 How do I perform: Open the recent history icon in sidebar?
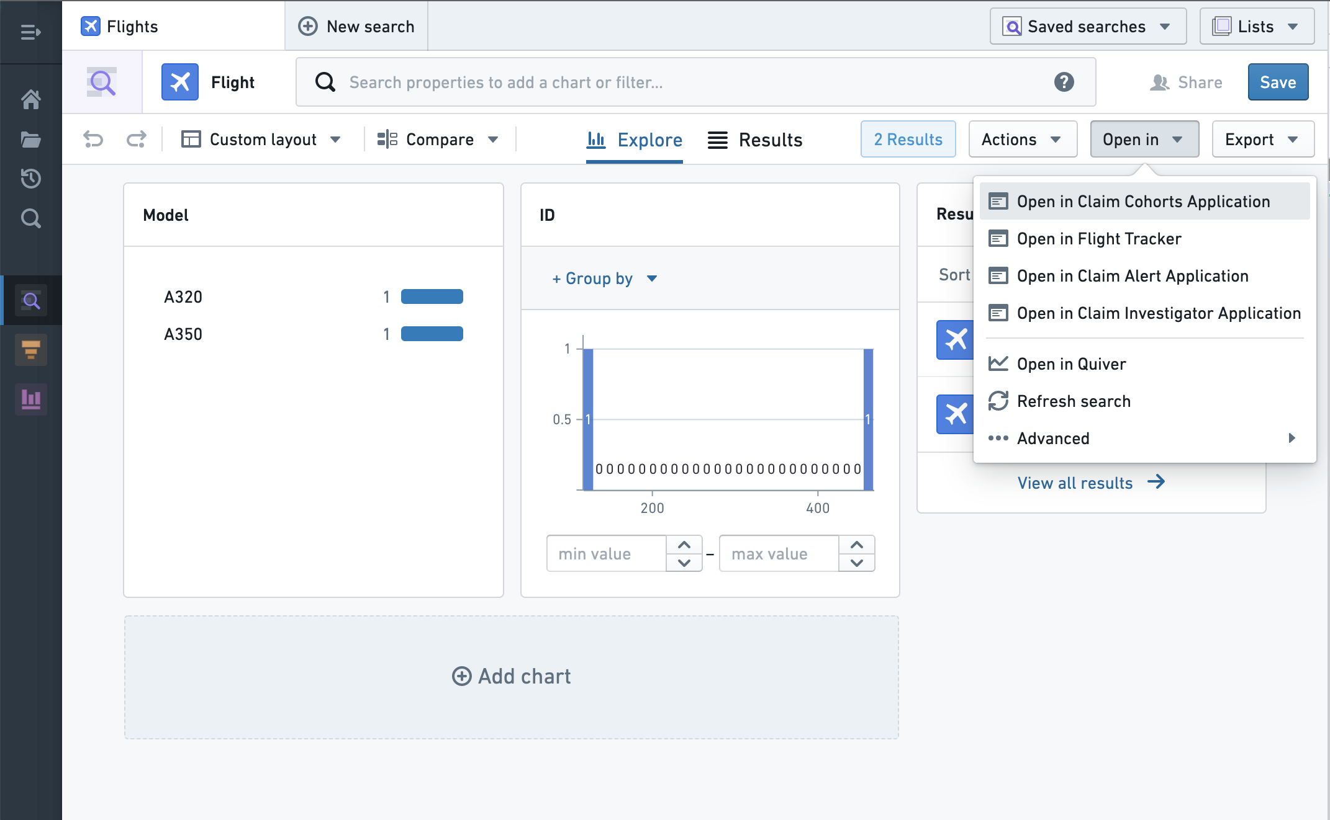30,179
